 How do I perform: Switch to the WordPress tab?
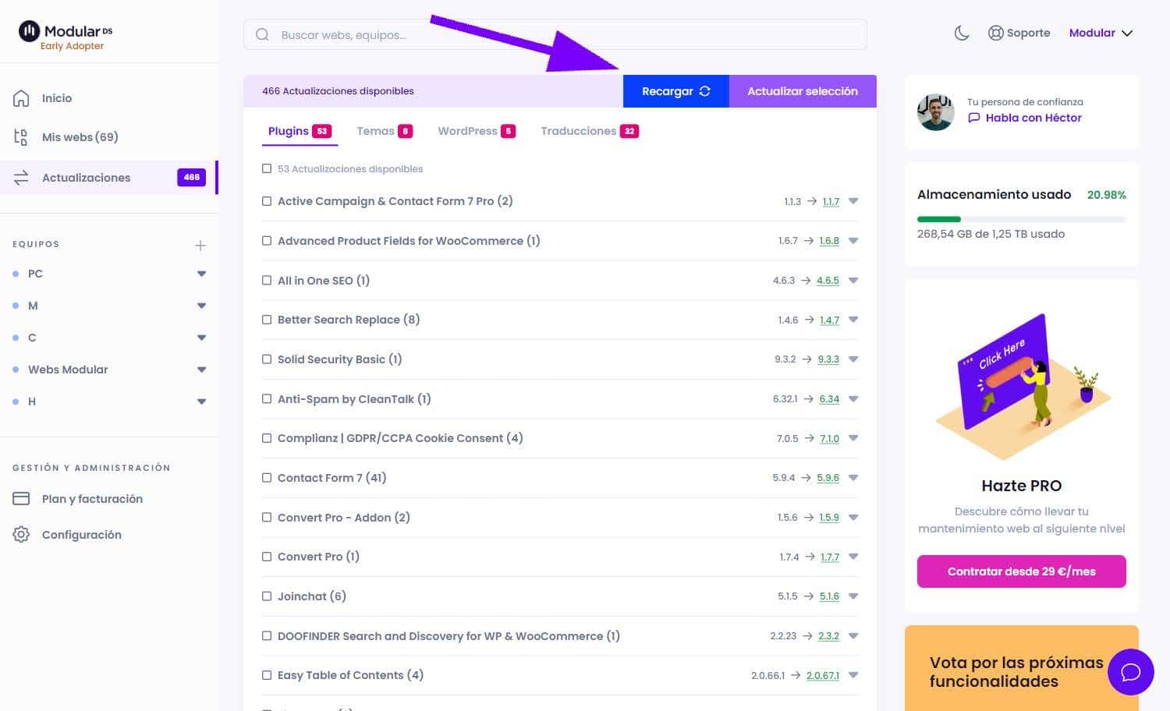click(477, 131)
